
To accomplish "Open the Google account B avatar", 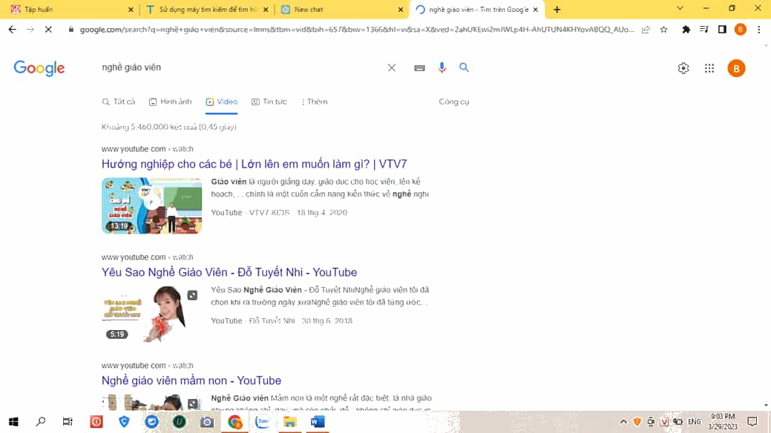I will coord(736,68).
